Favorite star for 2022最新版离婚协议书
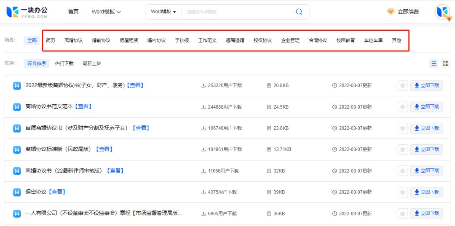The image size is (455, 226). point(402,85)
